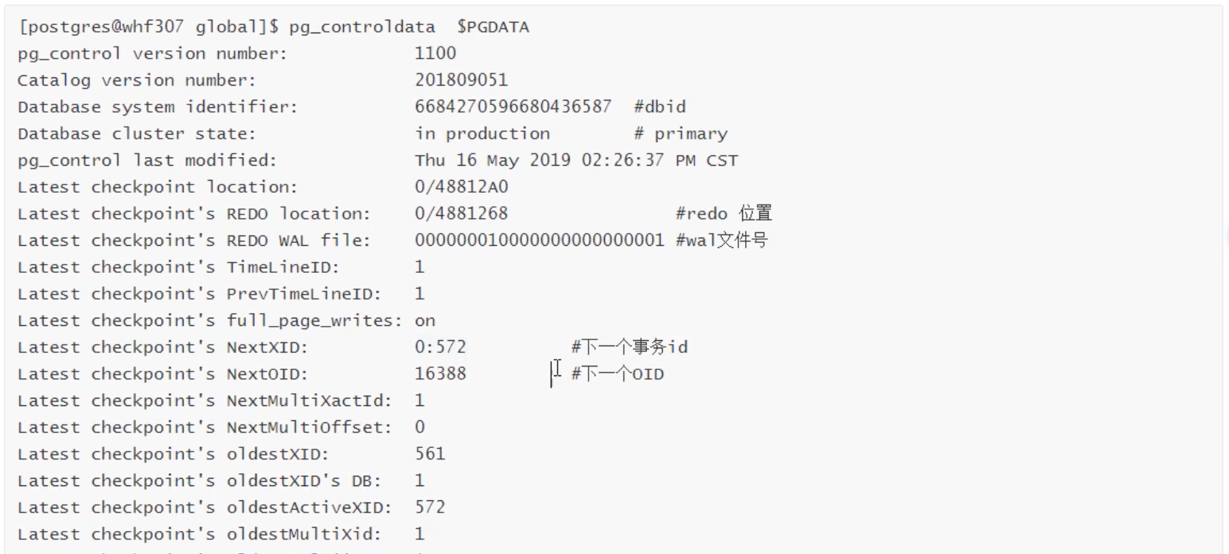Click checkpoint location value 0/48812A0
1229x554 pixels.
(x=462, y=187)
